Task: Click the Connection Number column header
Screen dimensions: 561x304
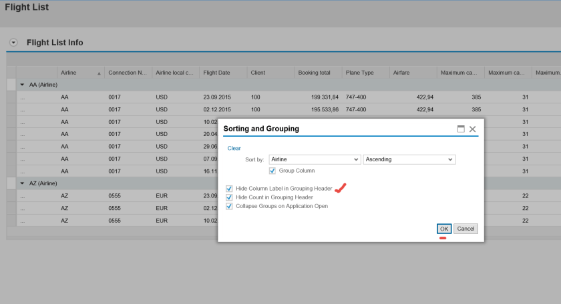Action: [127, 73]
